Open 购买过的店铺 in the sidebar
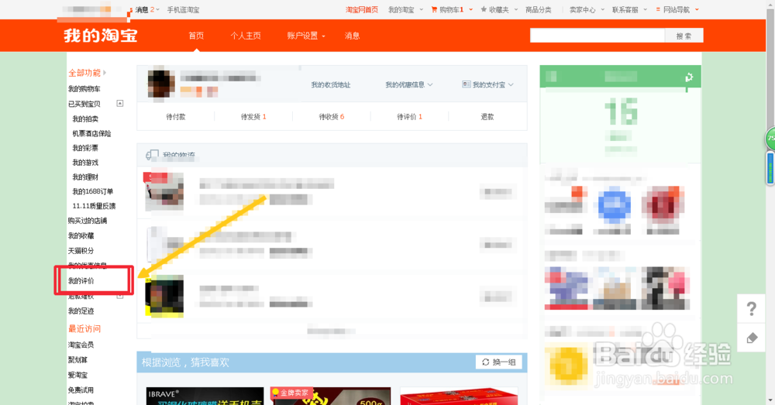 click(87, 220)
